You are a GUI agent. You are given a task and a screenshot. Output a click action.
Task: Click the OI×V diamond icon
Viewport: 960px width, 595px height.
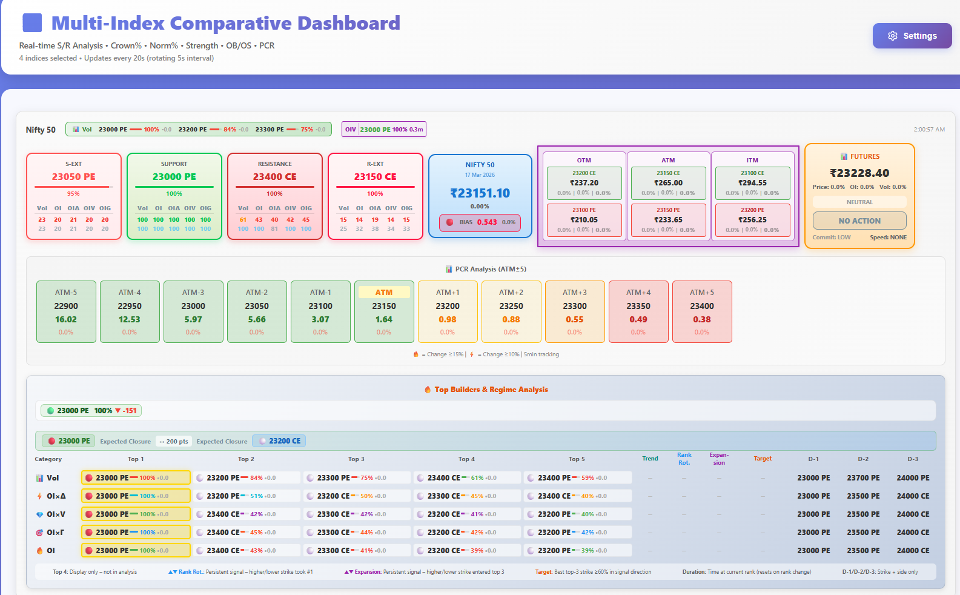[40, 514]
